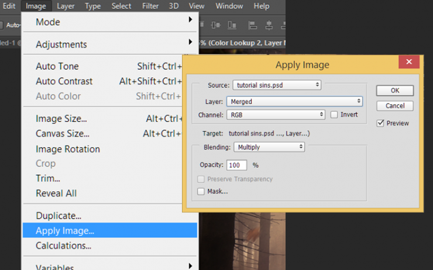The width and height of the screenshot is (433, 270).
Task: Open the Filter menu
Action: point(150,6)
